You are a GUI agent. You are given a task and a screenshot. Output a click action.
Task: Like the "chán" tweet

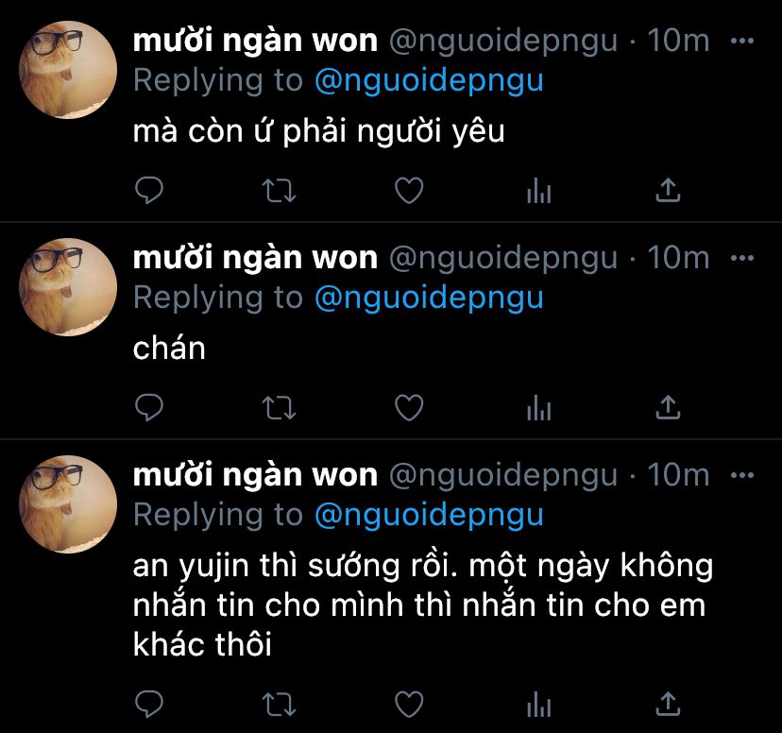409,408
